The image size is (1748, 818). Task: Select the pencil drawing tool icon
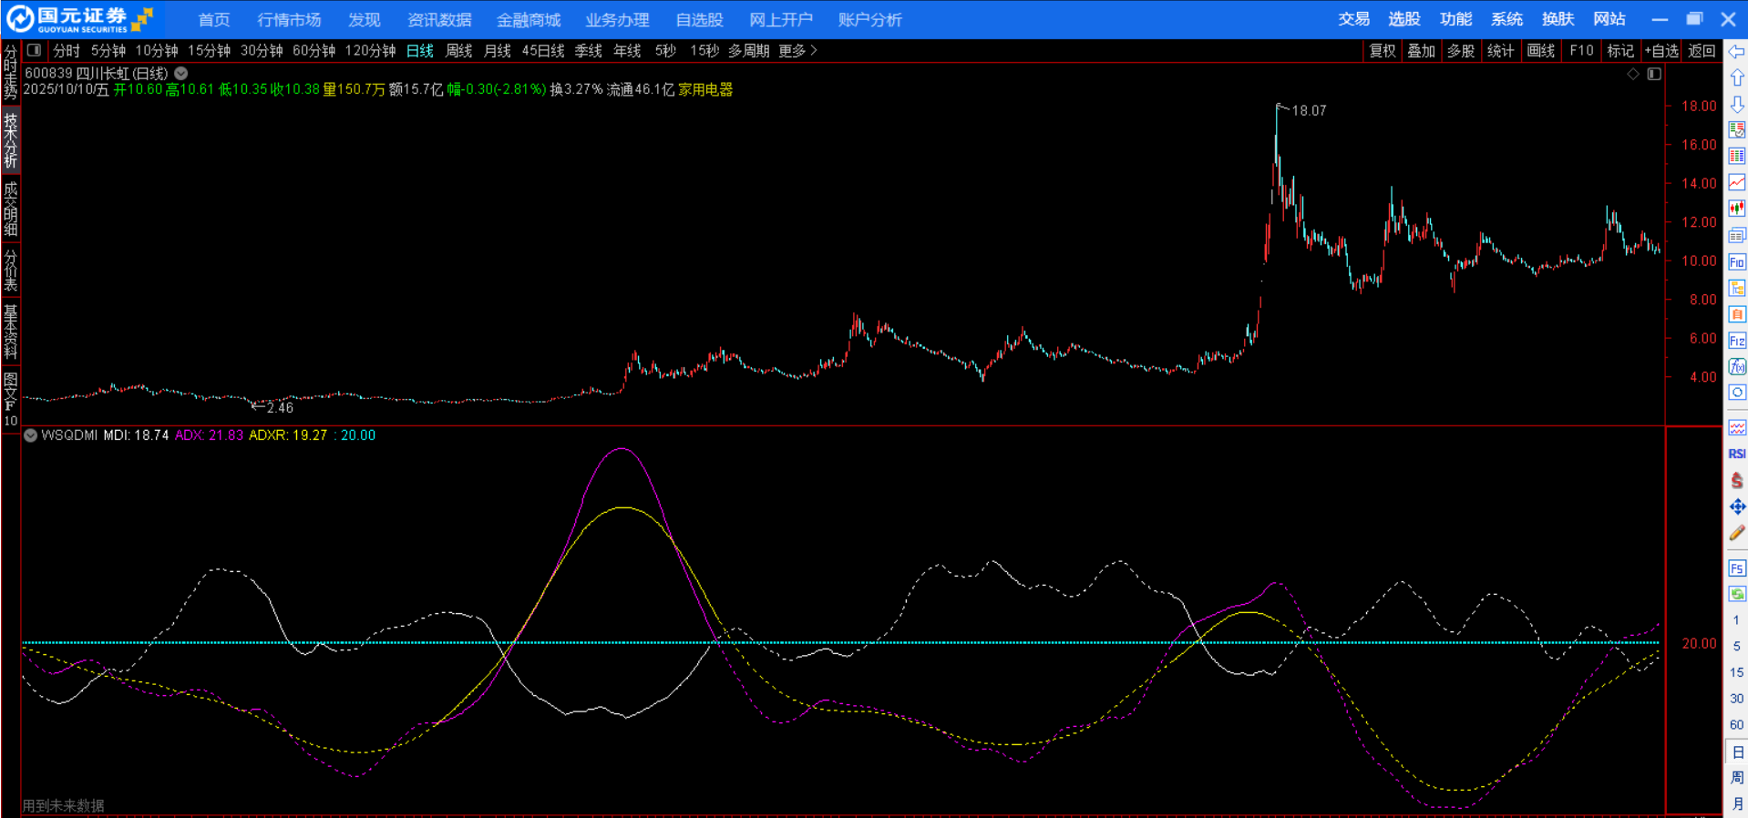(x=1737, y=533)
